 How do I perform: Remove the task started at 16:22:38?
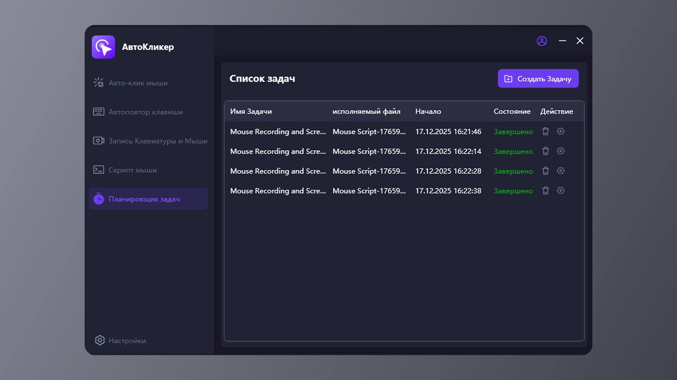pos(545,191)
